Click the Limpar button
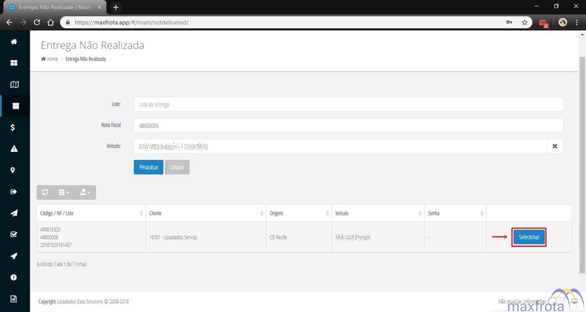This screenshot has width=586, height=312. [177, 167]
